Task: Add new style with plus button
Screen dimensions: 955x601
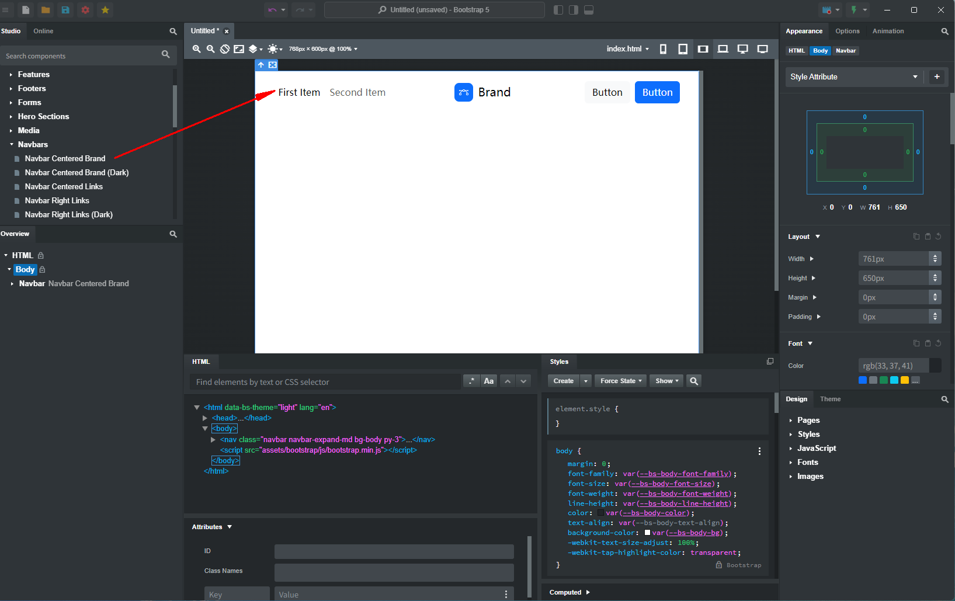Action: 937,77
